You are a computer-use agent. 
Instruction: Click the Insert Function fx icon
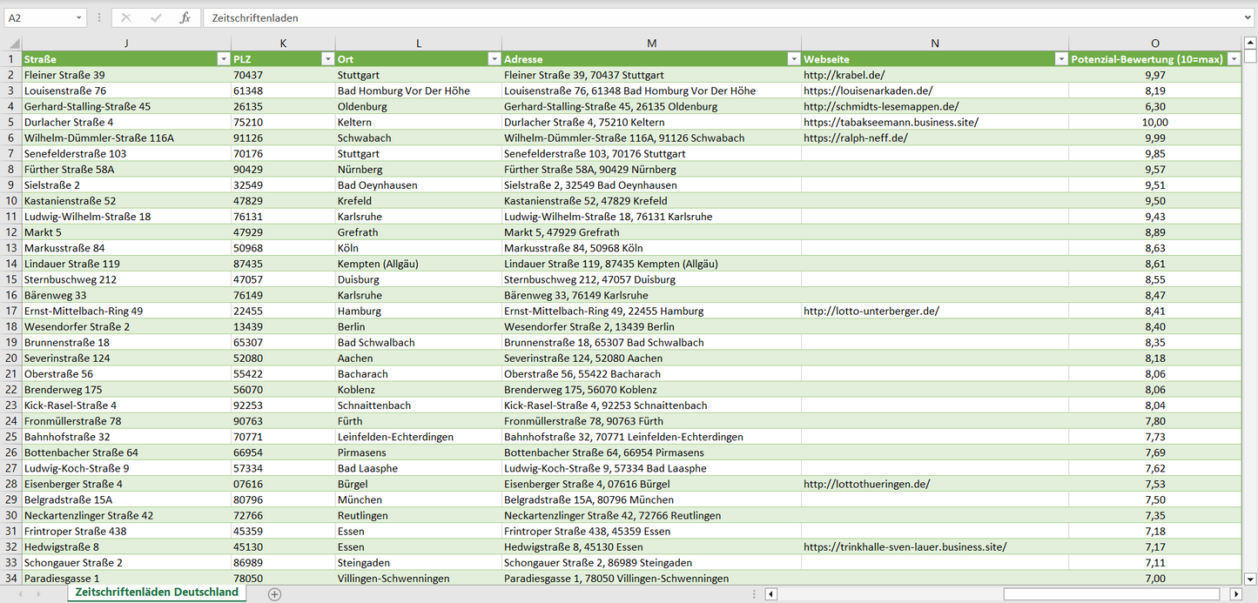[x=185, y=17]
